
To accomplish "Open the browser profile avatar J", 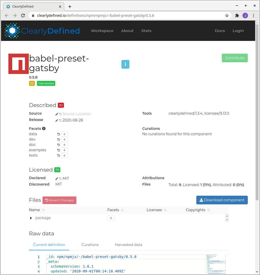I will [245, 16].
